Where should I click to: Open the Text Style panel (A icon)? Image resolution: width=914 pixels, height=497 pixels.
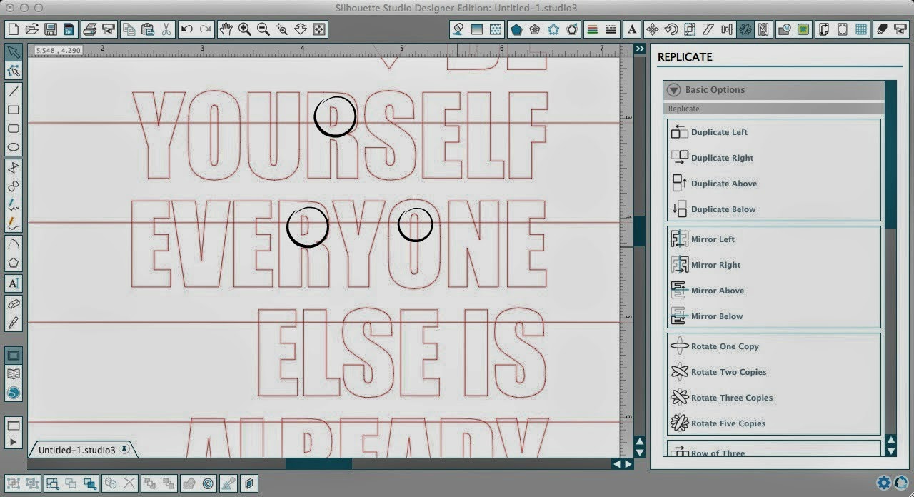coord(632,29)
